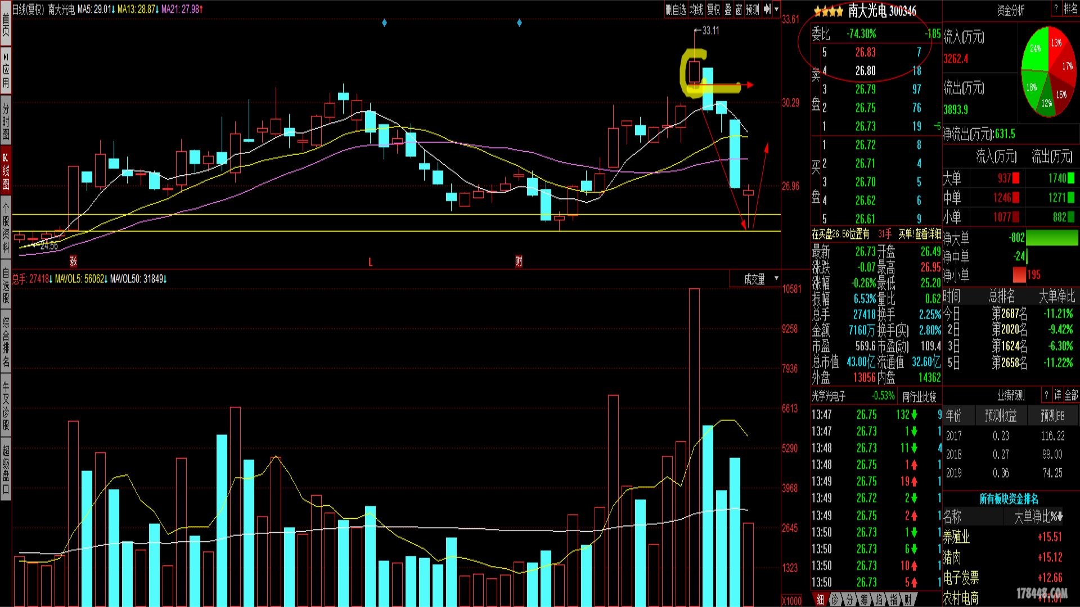Click the 光学光电子 sector link
Screen dimensions: 1080x607
pyautogui.click(x=829, y=396)
